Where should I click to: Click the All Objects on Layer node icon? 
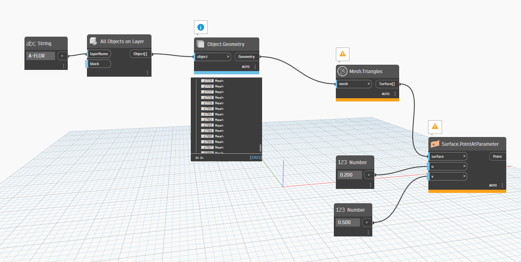coord(93,41)
